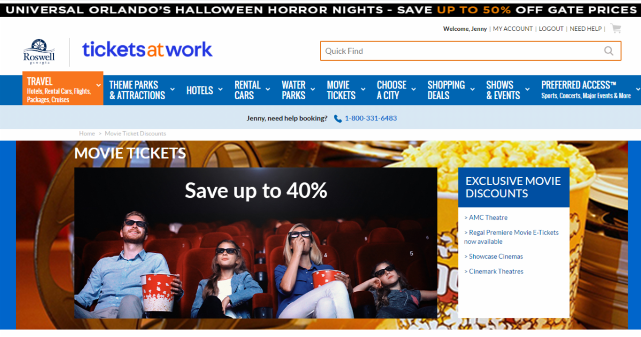Click the ticketsatwork logo
641x337 pixels.
click(147, 50)
